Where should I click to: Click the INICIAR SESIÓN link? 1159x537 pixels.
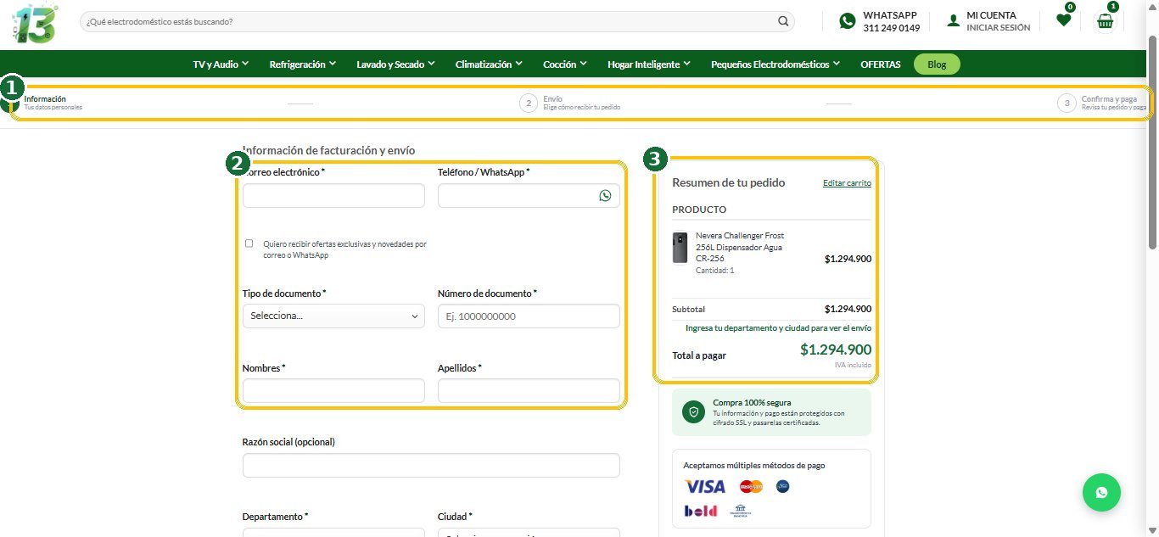[999, 28]
